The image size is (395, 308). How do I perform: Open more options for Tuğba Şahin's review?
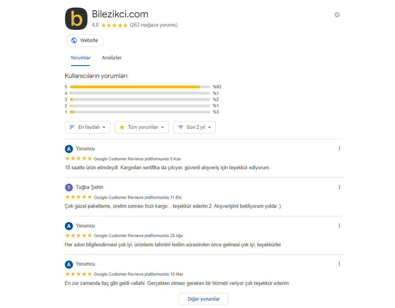coord(339,187)
